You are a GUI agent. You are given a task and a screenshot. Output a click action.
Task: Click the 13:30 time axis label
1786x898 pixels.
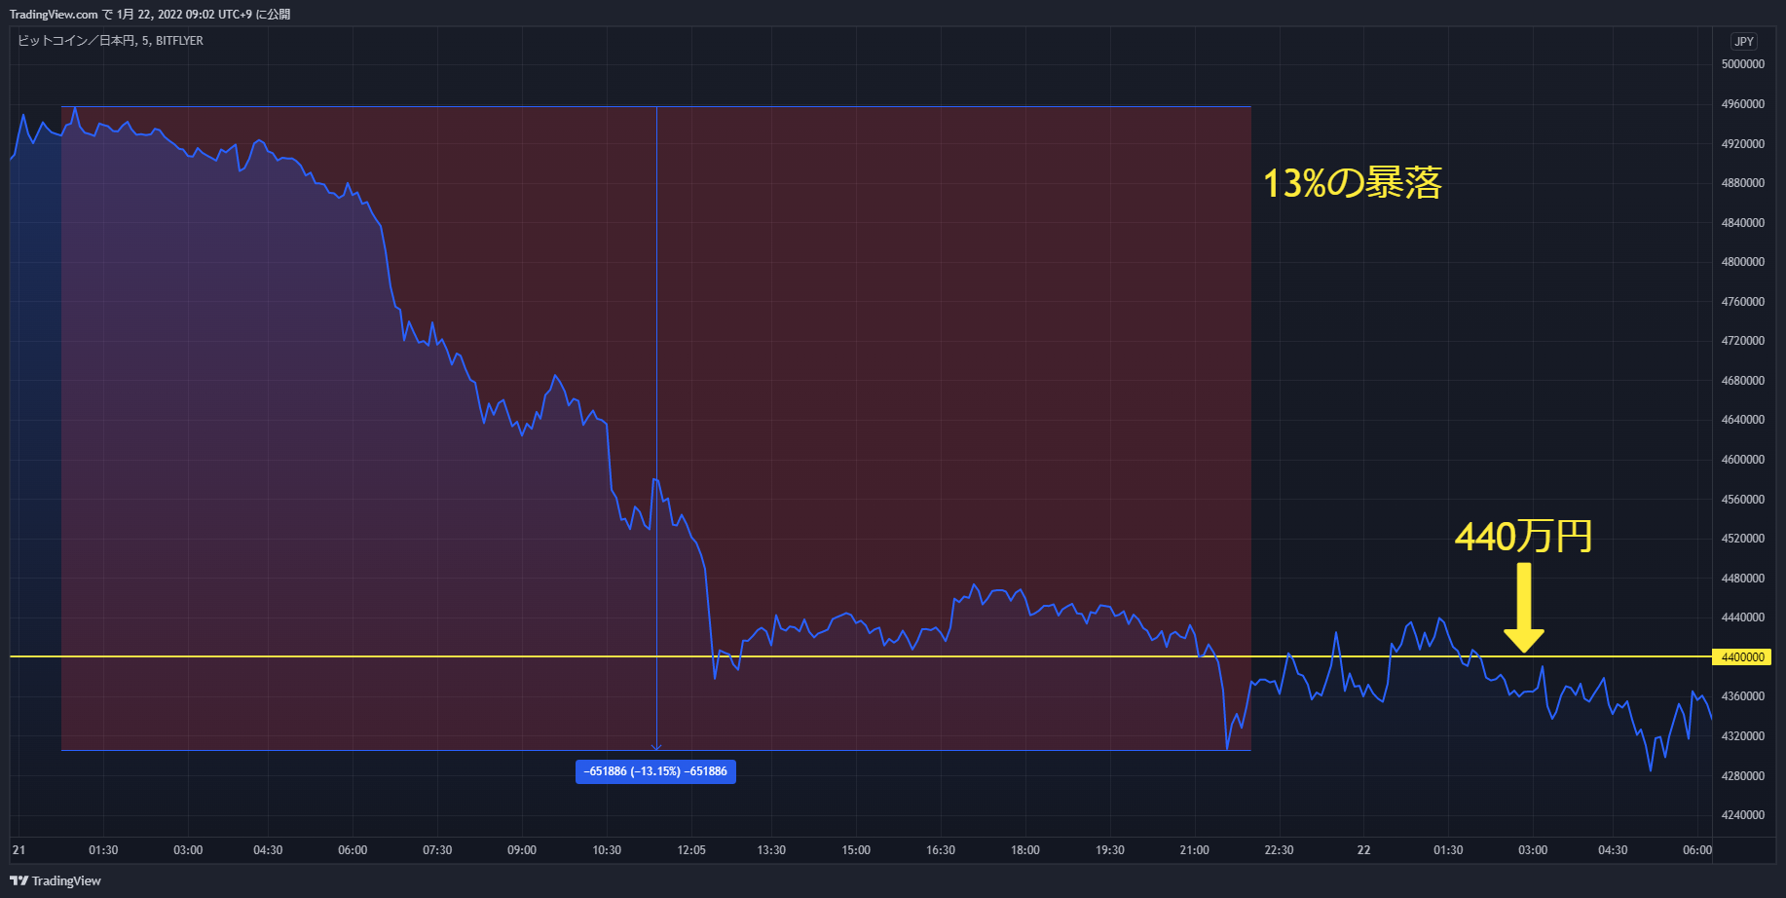pyautogui.click(x=771, y=850)
